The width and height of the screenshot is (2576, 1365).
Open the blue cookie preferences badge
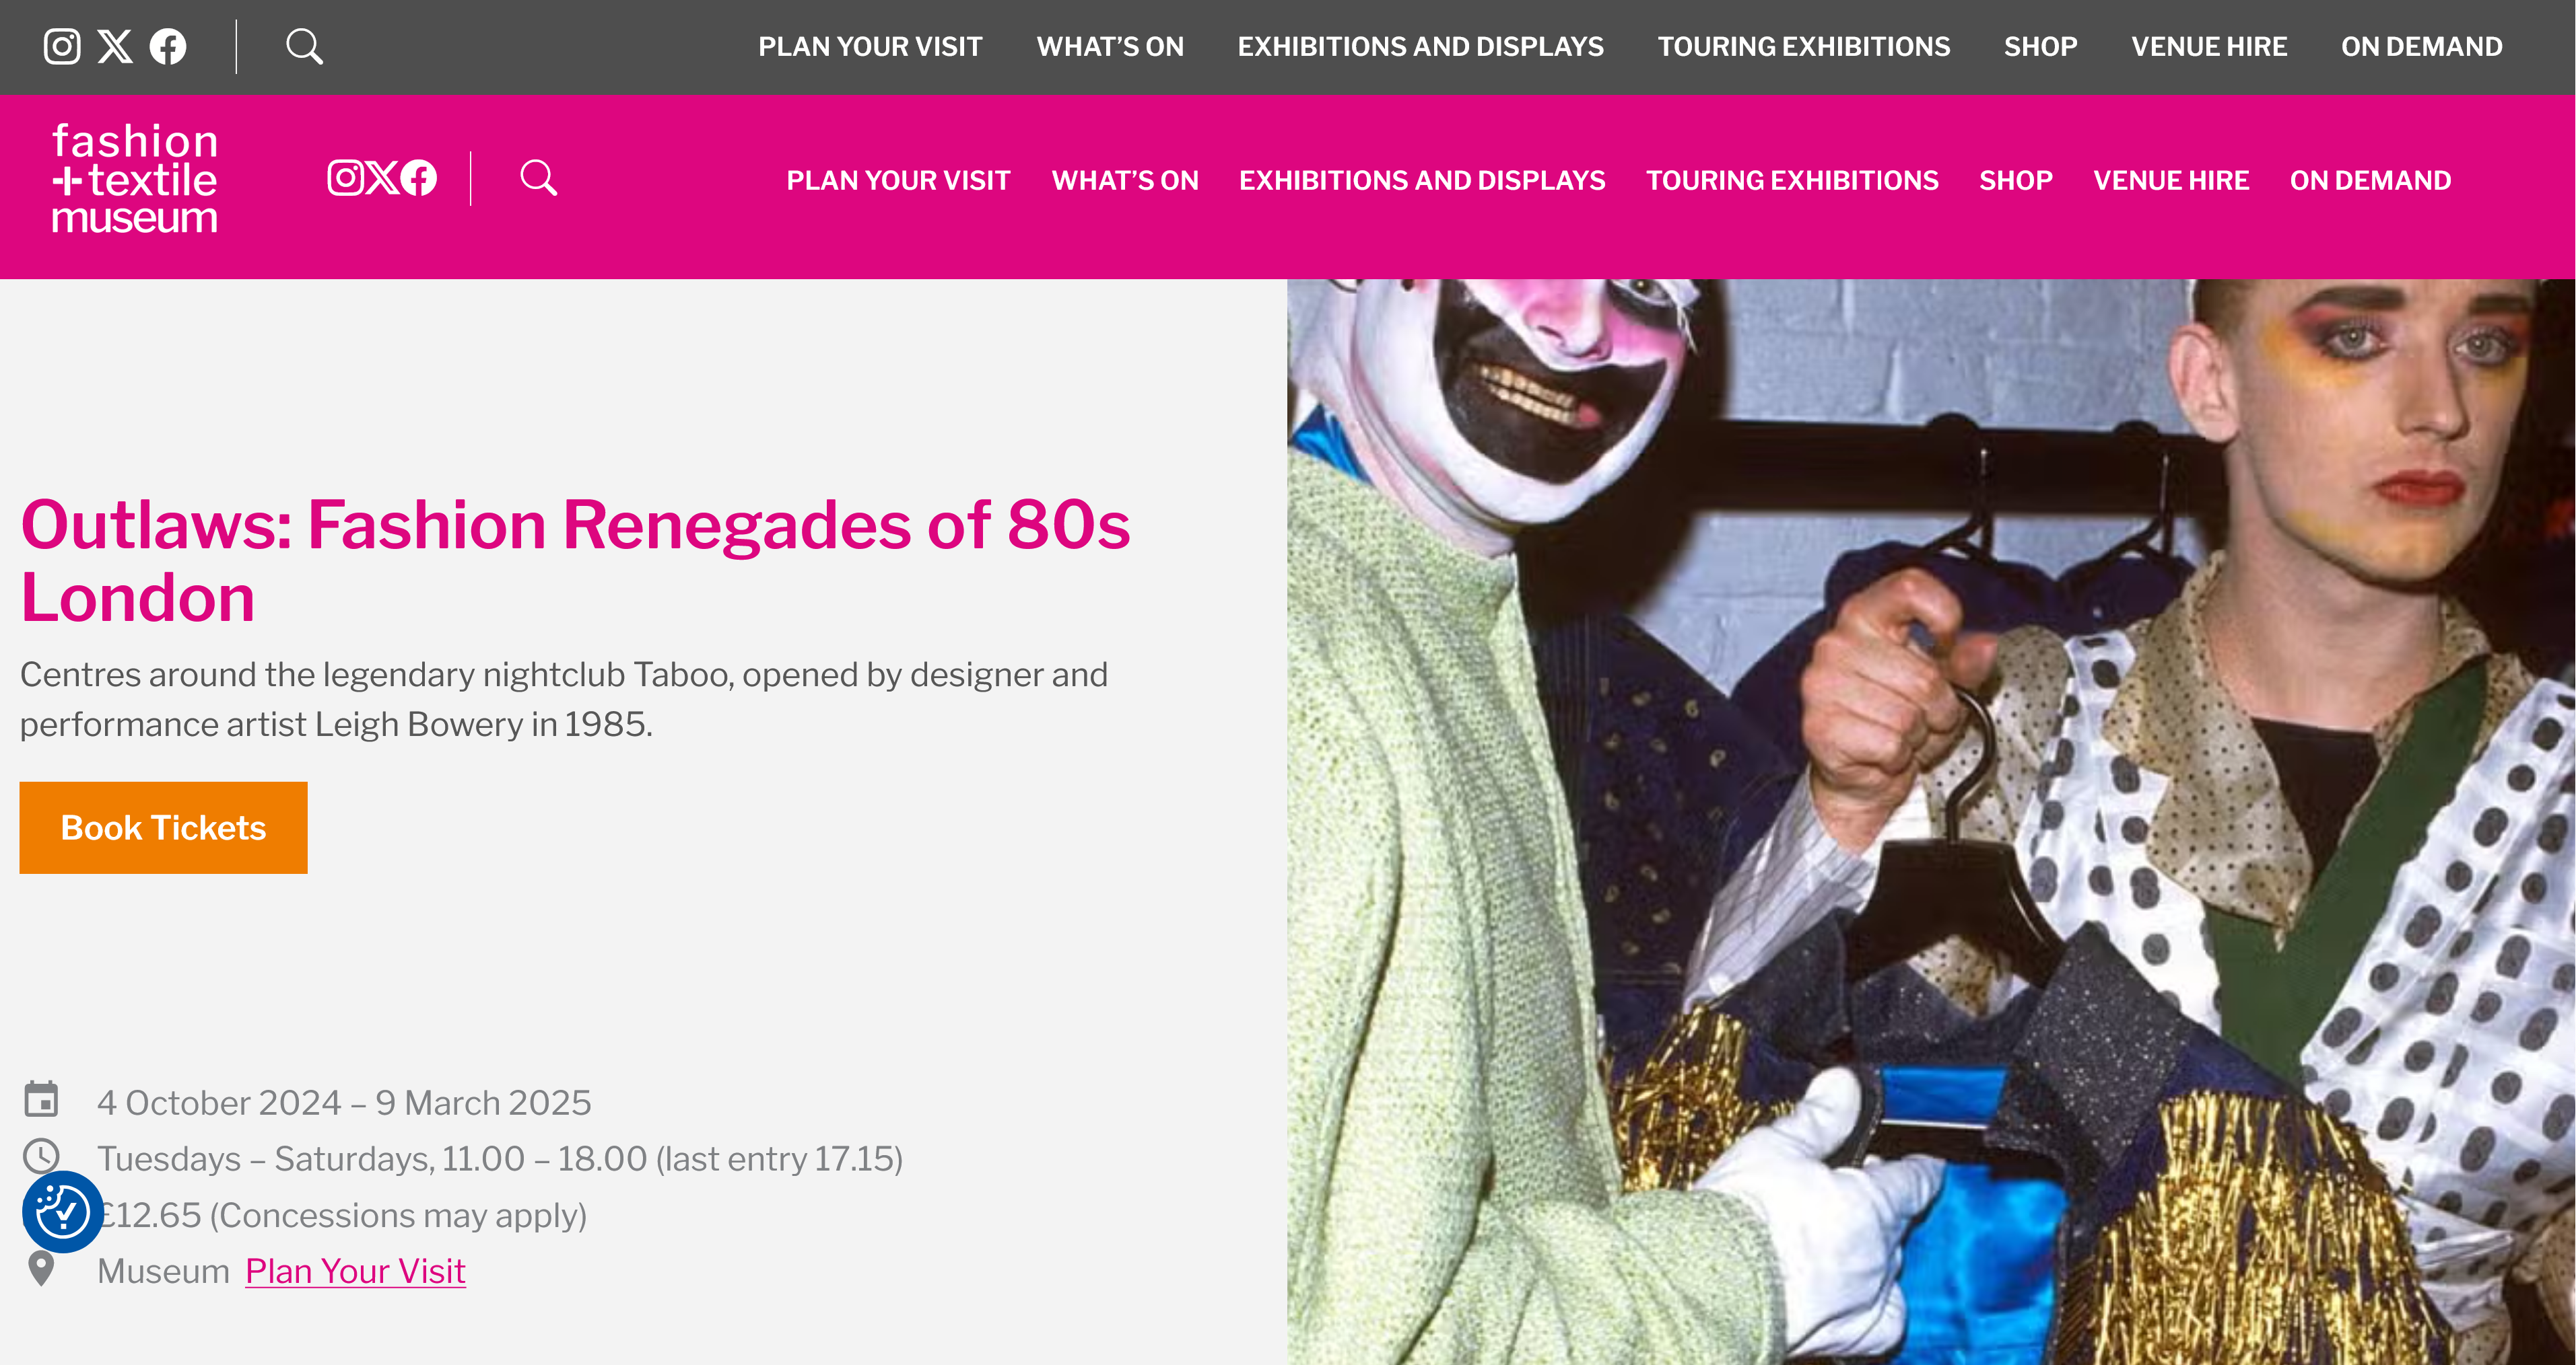click(62, 1212)
